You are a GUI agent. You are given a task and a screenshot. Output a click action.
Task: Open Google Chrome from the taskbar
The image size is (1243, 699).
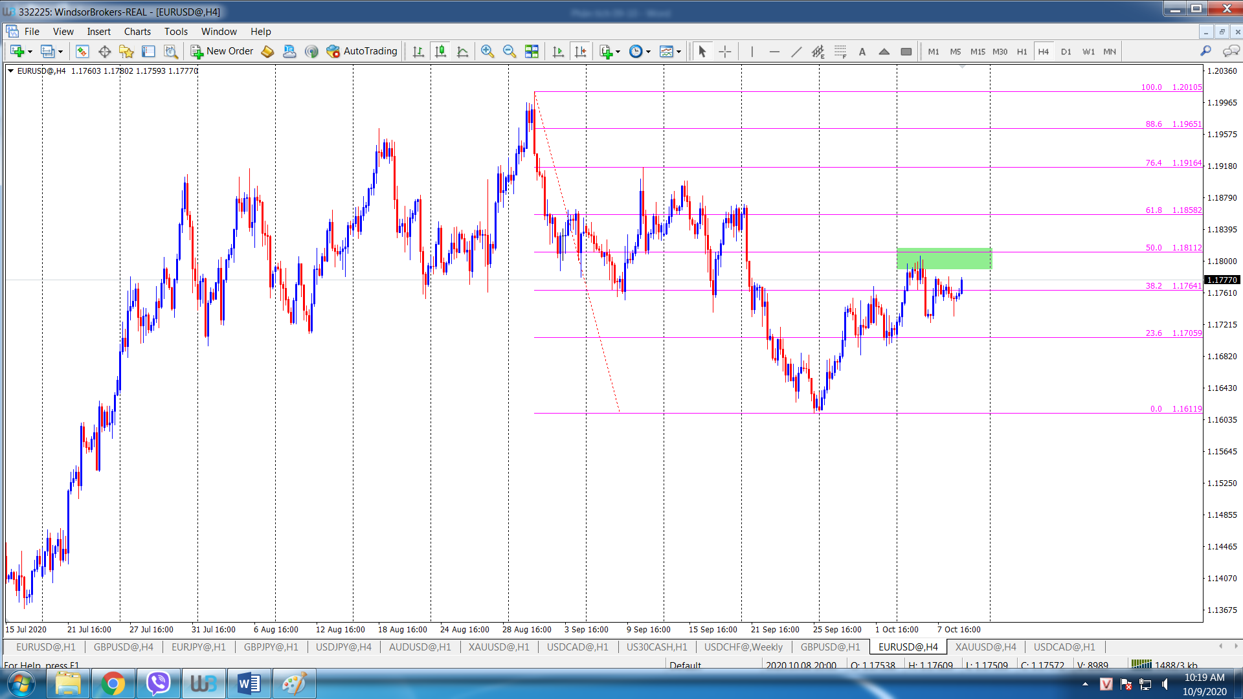[113, 683]
